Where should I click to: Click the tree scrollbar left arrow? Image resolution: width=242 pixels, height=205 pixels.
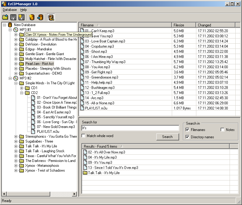click(4, 194)
